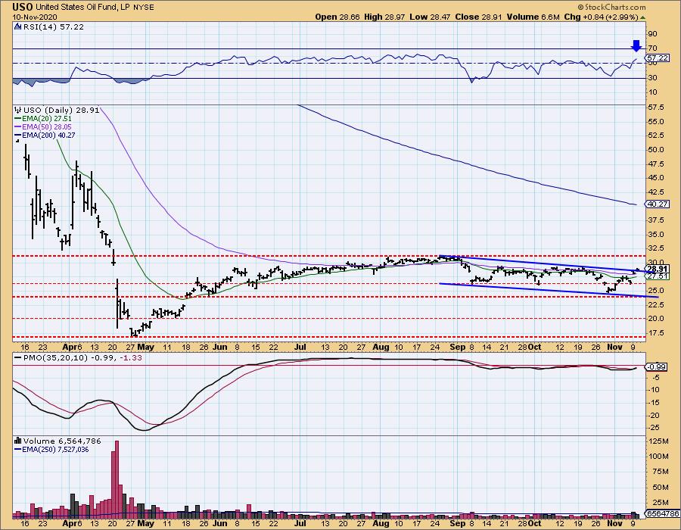Viewport: 681px width, 530px height.
Task: Click the RSI(14) indicator legend icon
Action: pyautogui.click(x=17, y=26)
